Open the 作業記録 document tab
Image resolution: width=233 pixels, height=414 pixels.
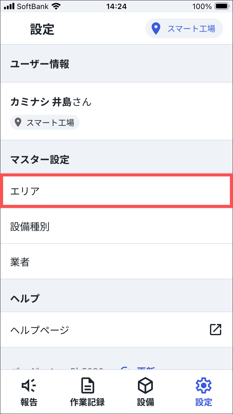(87, 392)
